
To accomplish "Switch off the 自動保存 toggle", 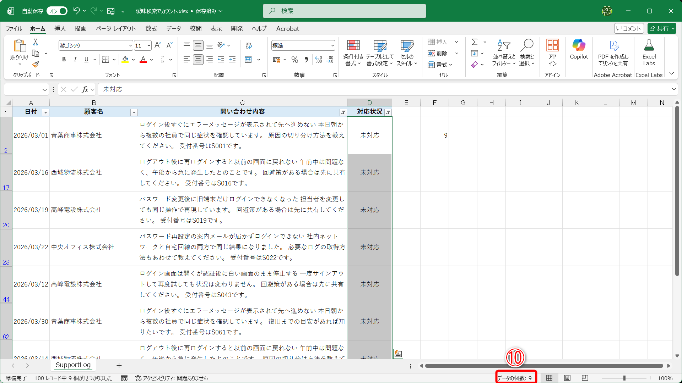I will pos(57,11).
